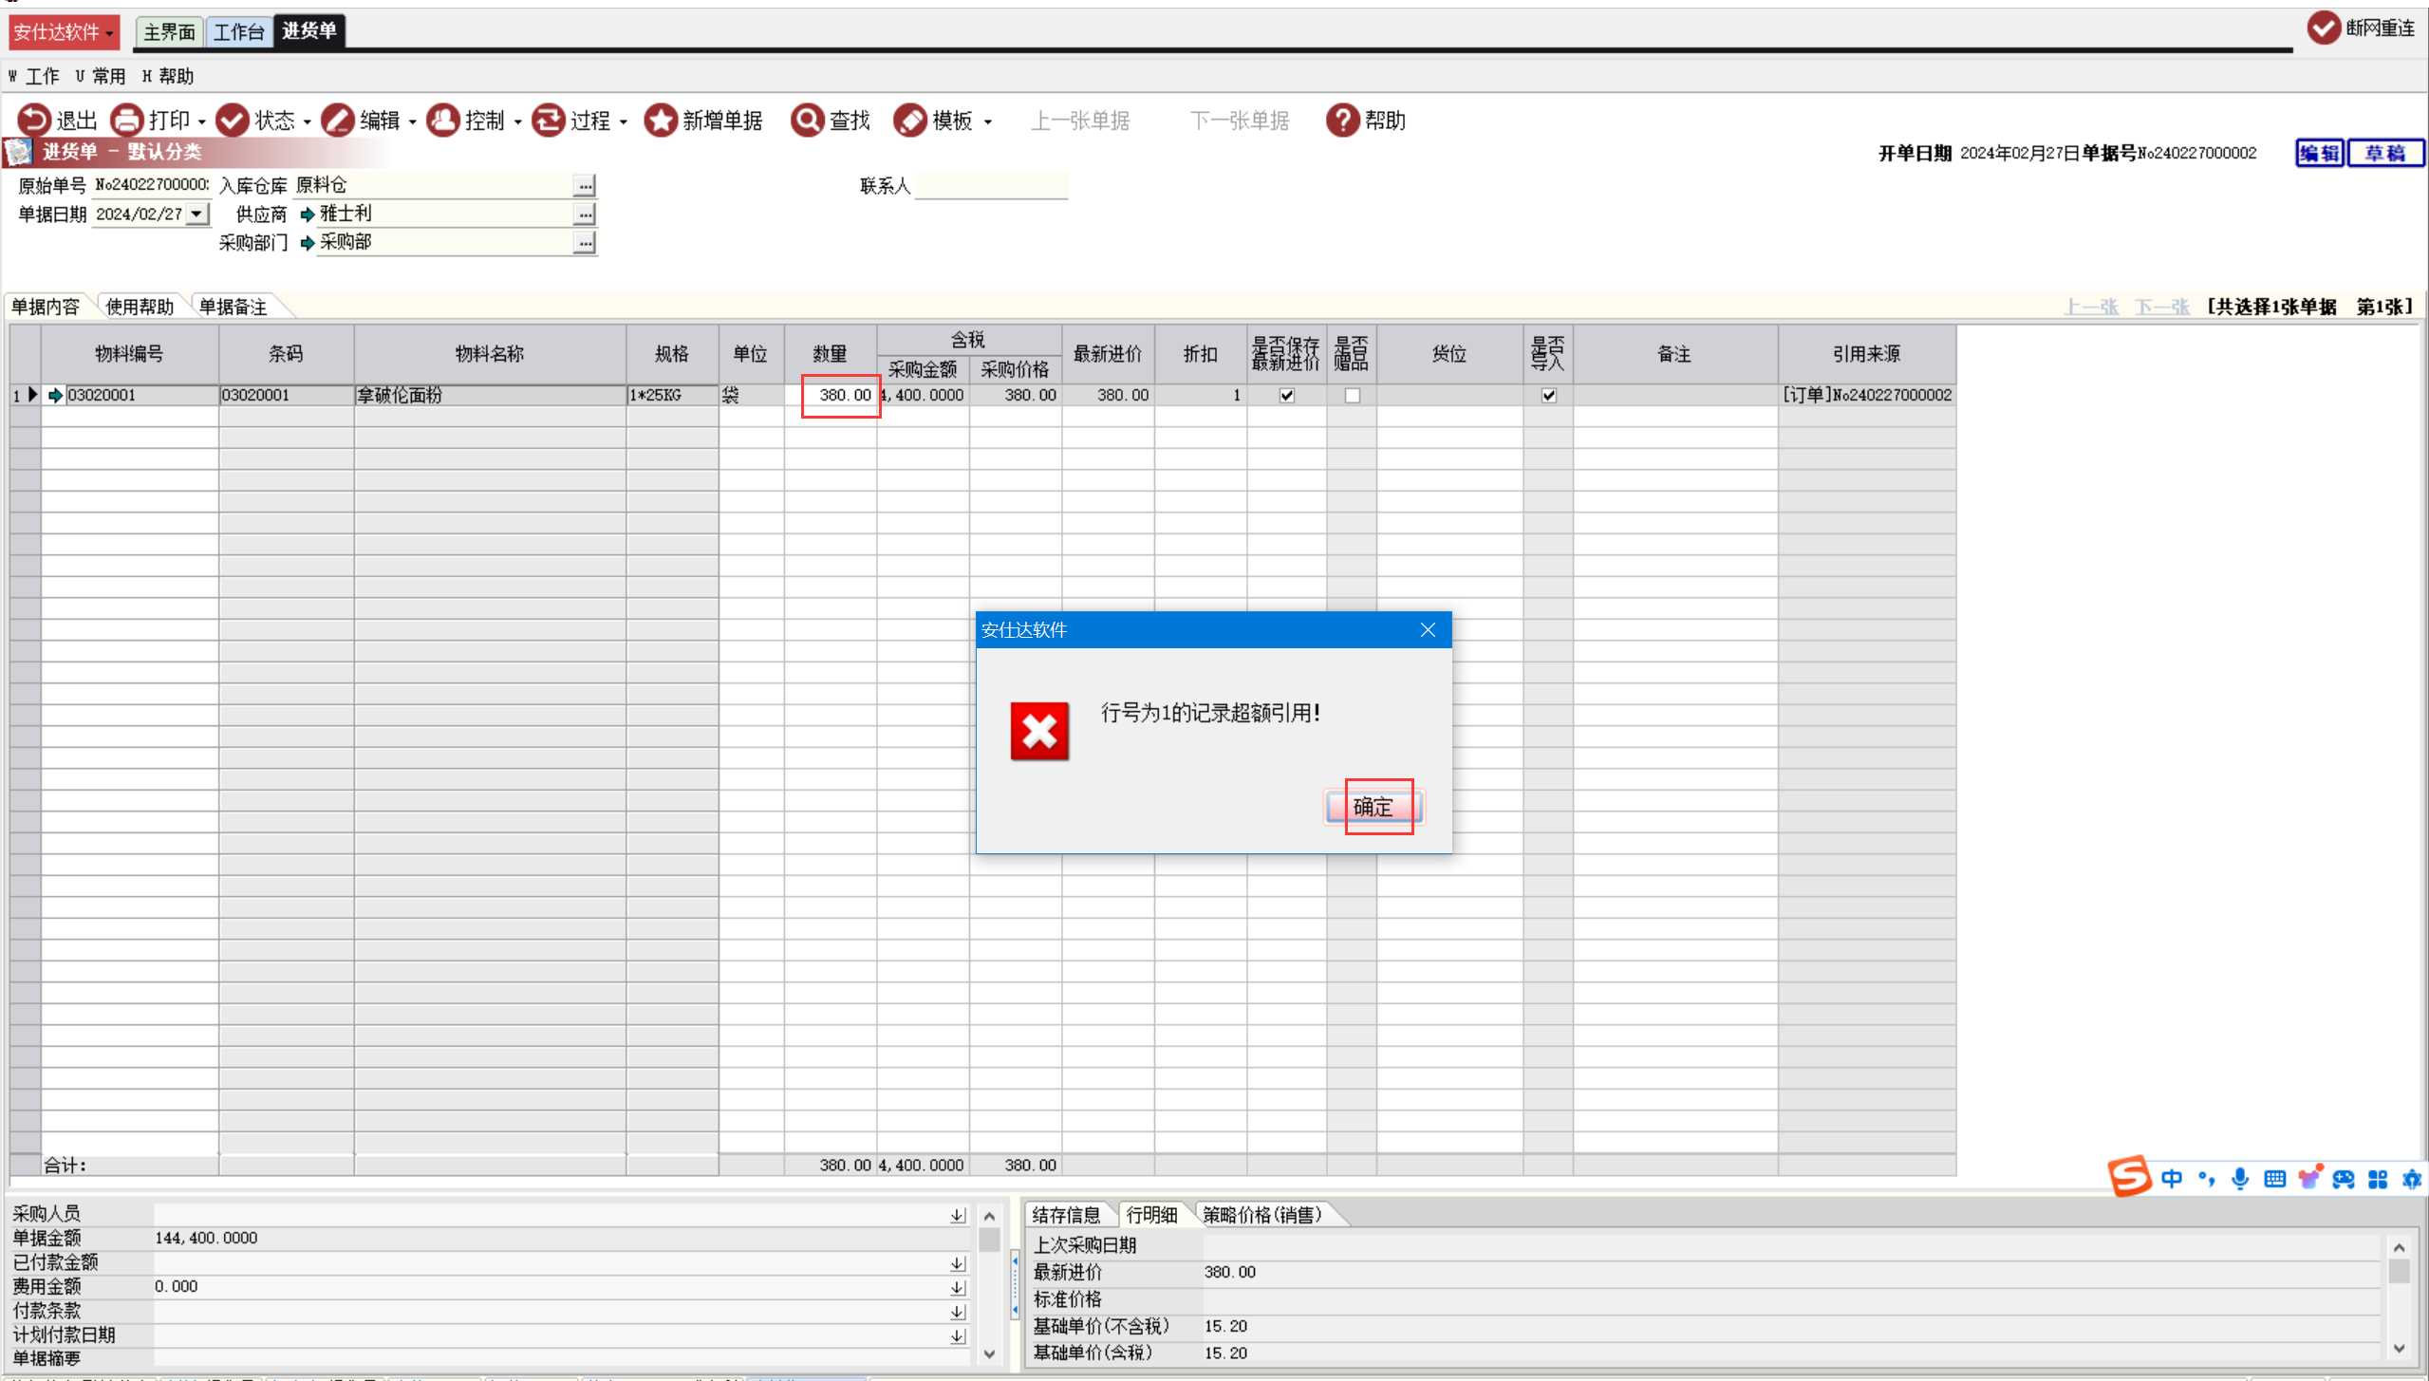
Task: Switch to the 行明细 tab
Action: [x=1151, y=1215]
